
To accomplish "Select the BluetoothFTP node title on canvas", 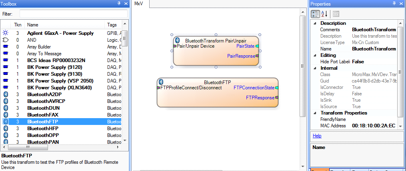I will click(x=217, y=82).
